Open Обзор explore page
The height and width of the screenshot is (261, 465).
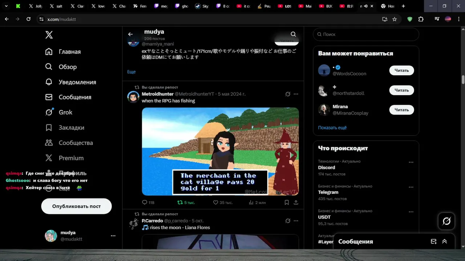point(61,67)
